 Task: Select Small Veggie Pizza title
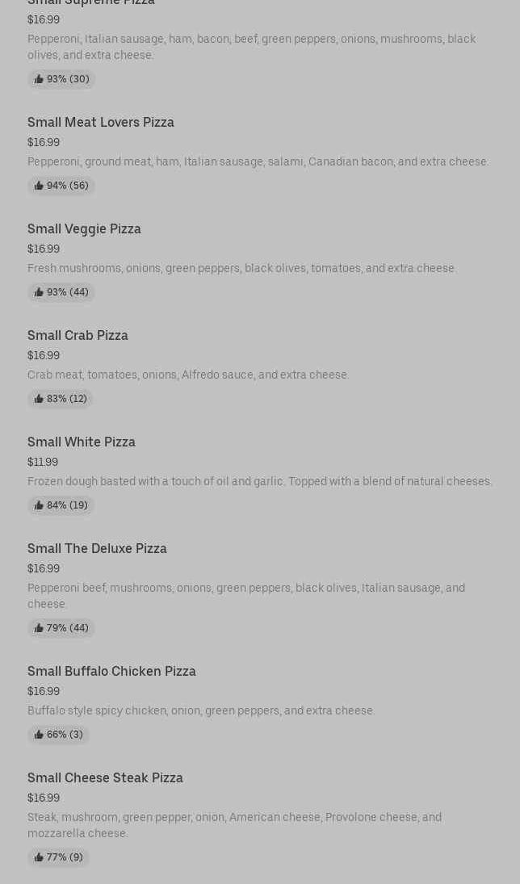pos(84,229)
